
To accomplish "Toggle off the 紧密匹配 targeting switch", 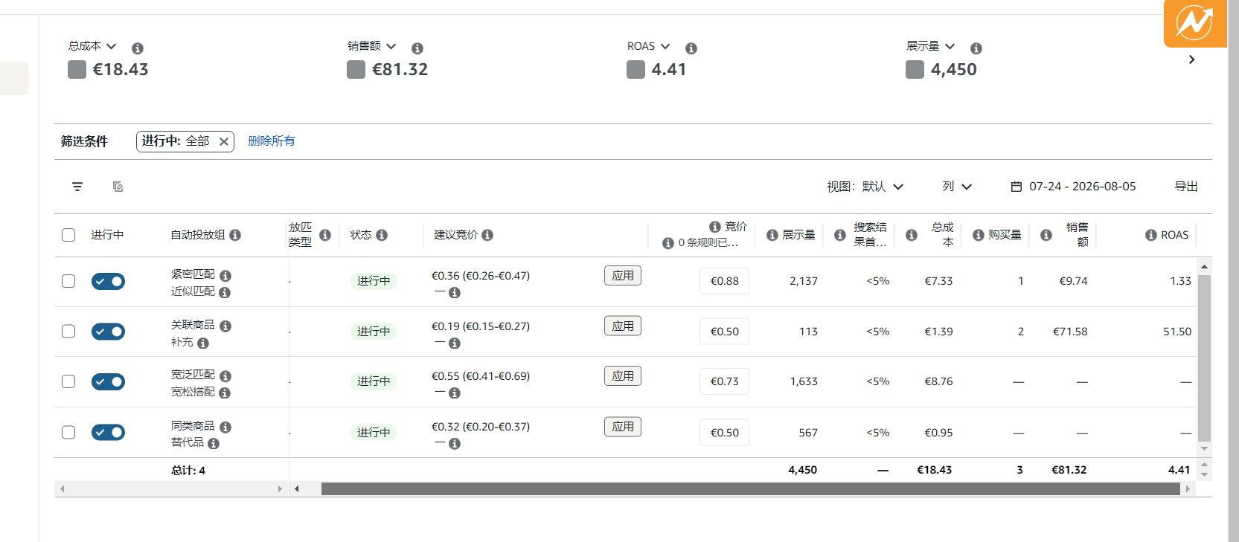I will point(108,281).
